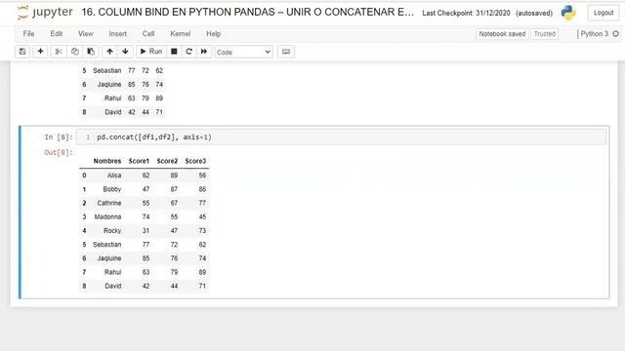Click Jaqluine in the upper output table
Image resolution: width=625 pixels, height=351 pixels.
click(109, 85)
